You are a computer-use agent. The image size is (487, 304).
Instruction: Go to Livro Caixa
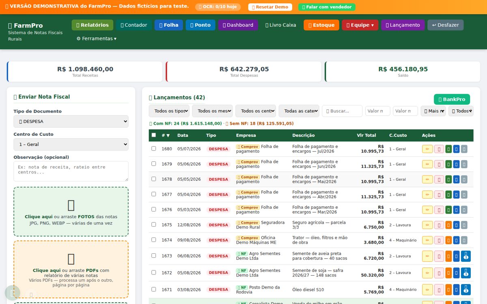pos(281,25)
